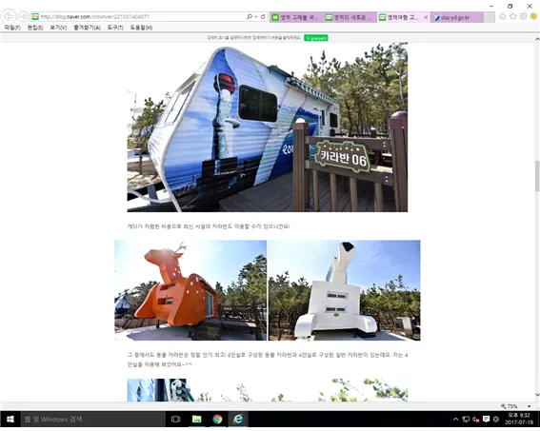Open the 파일(F) menu
The height and width of the screenshot is (431, 540).
click(12, 28)
